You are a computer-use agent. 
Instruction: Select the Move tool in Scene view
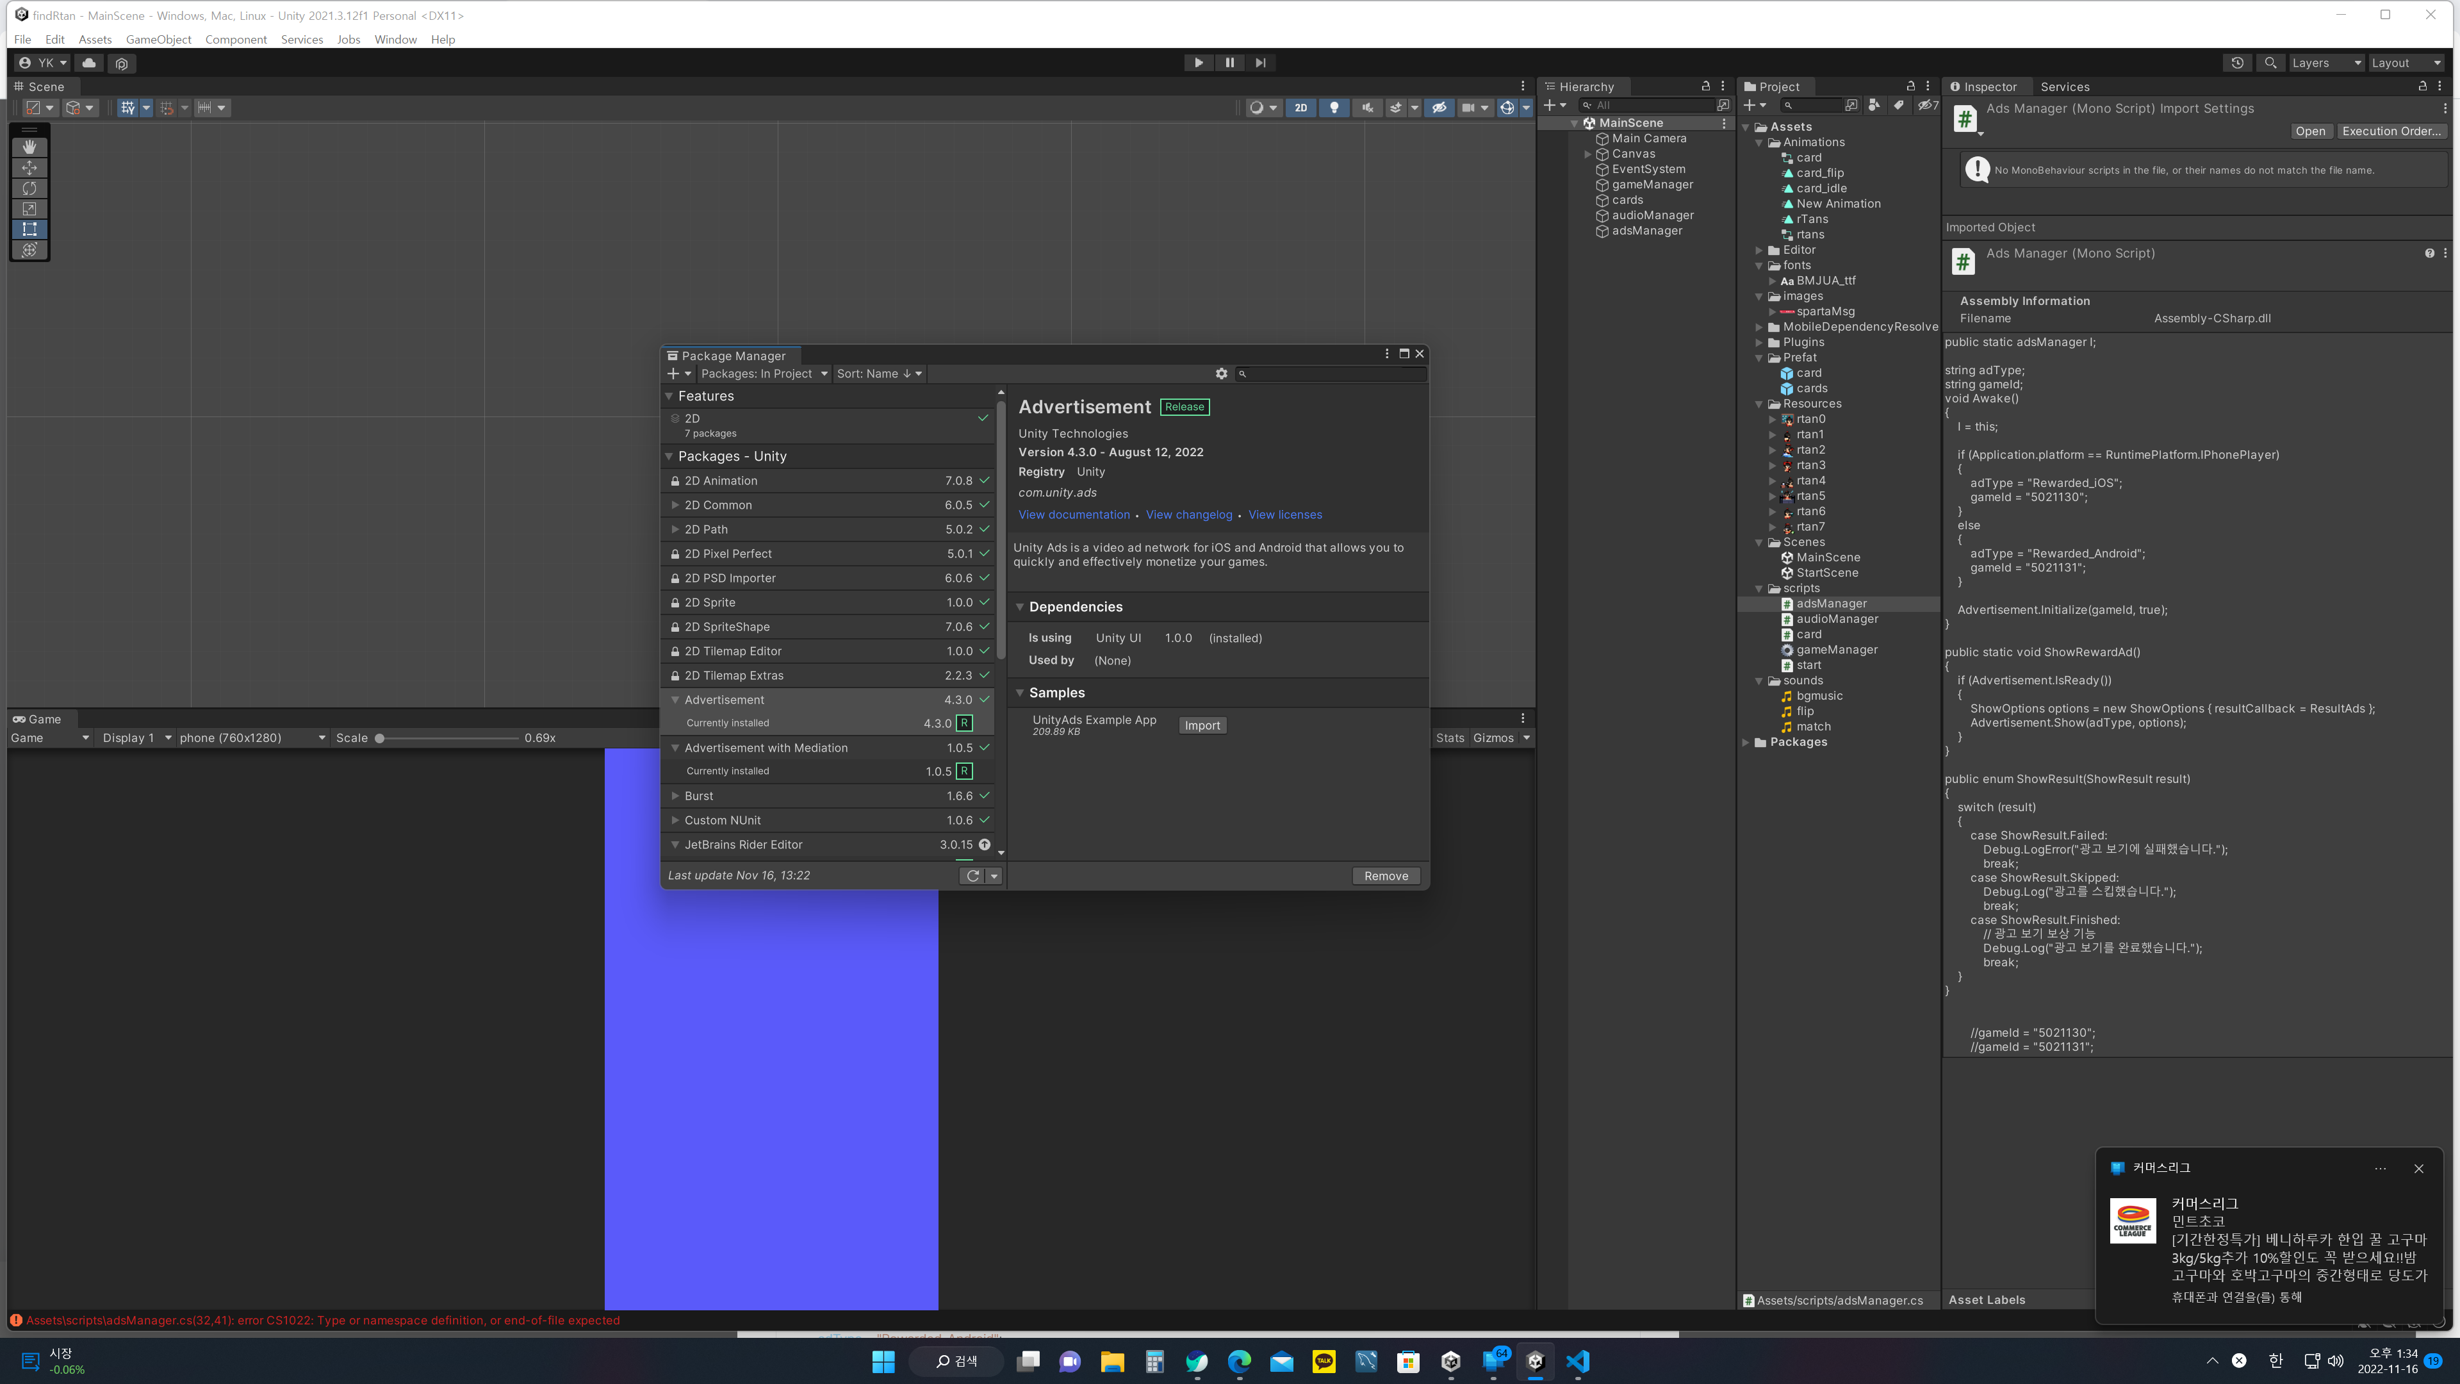point(29,168)
